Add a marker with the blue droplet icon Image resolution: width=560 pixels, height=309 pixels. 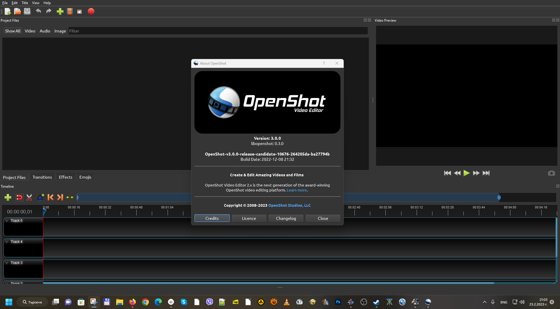pyautogui.click(x=40, y=197)
